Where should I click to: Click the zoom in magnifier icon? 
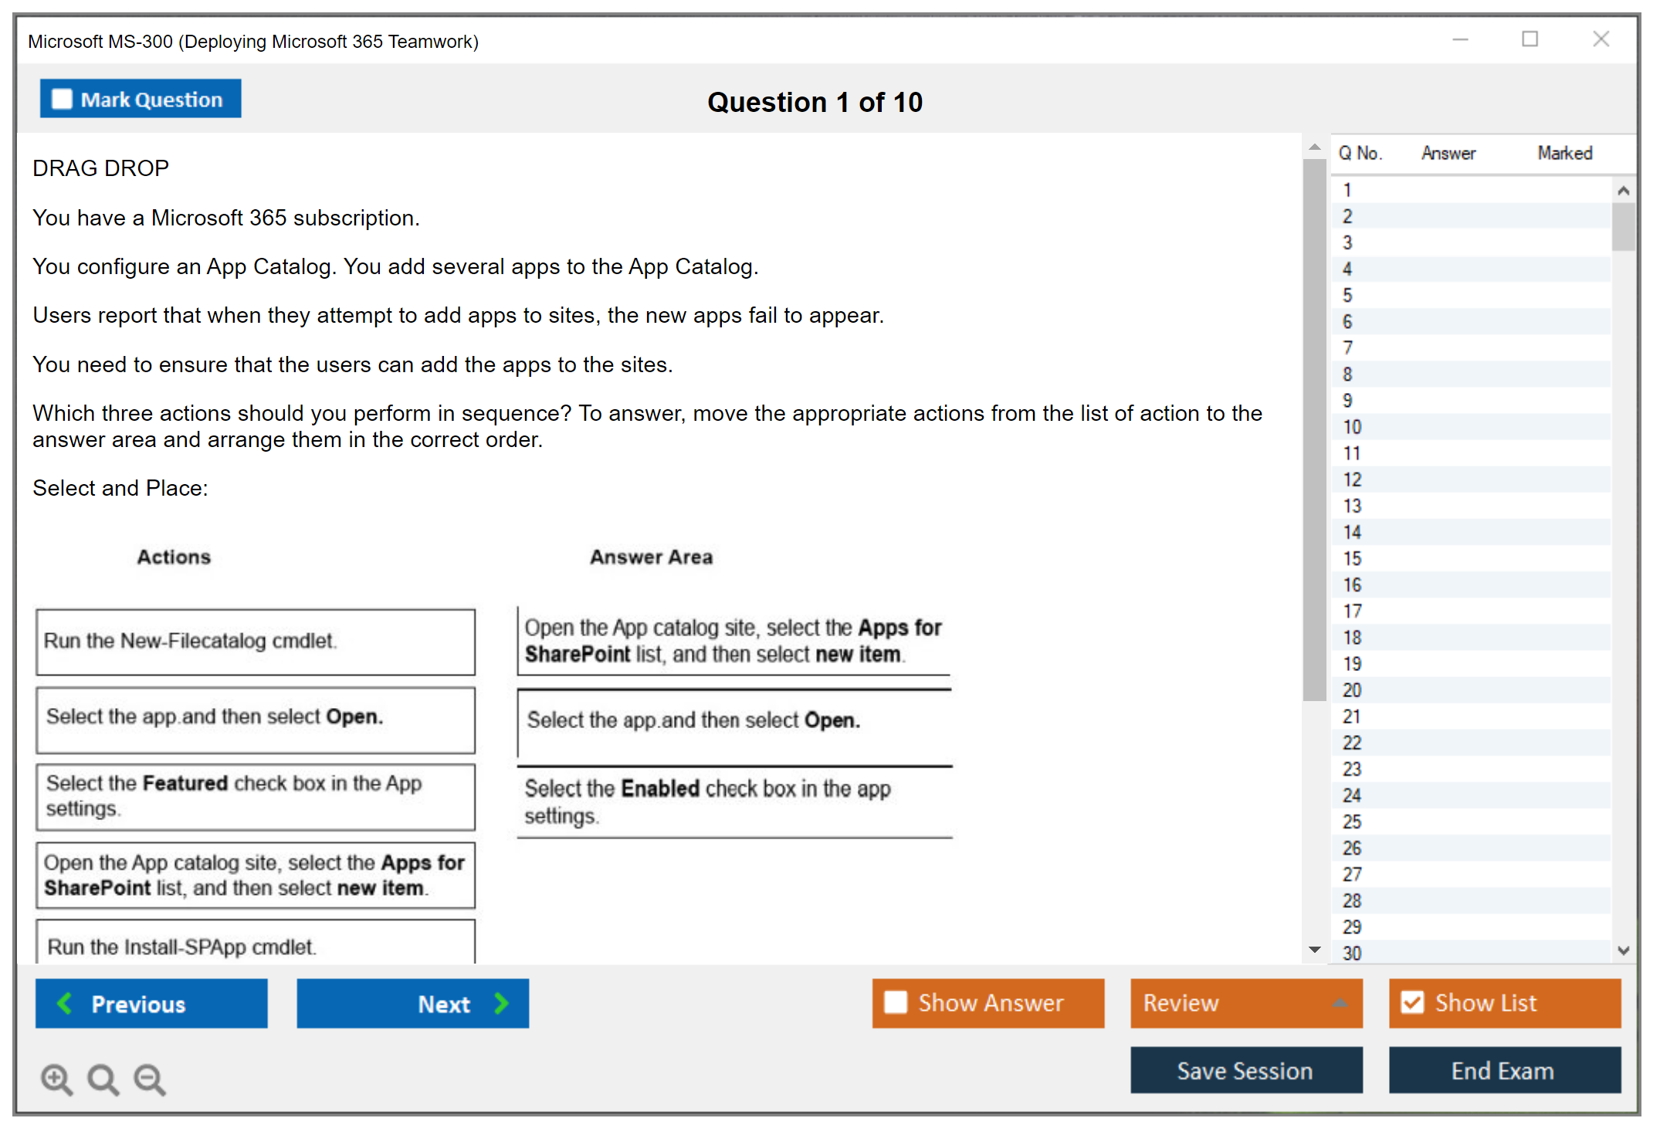(56, 1079)
